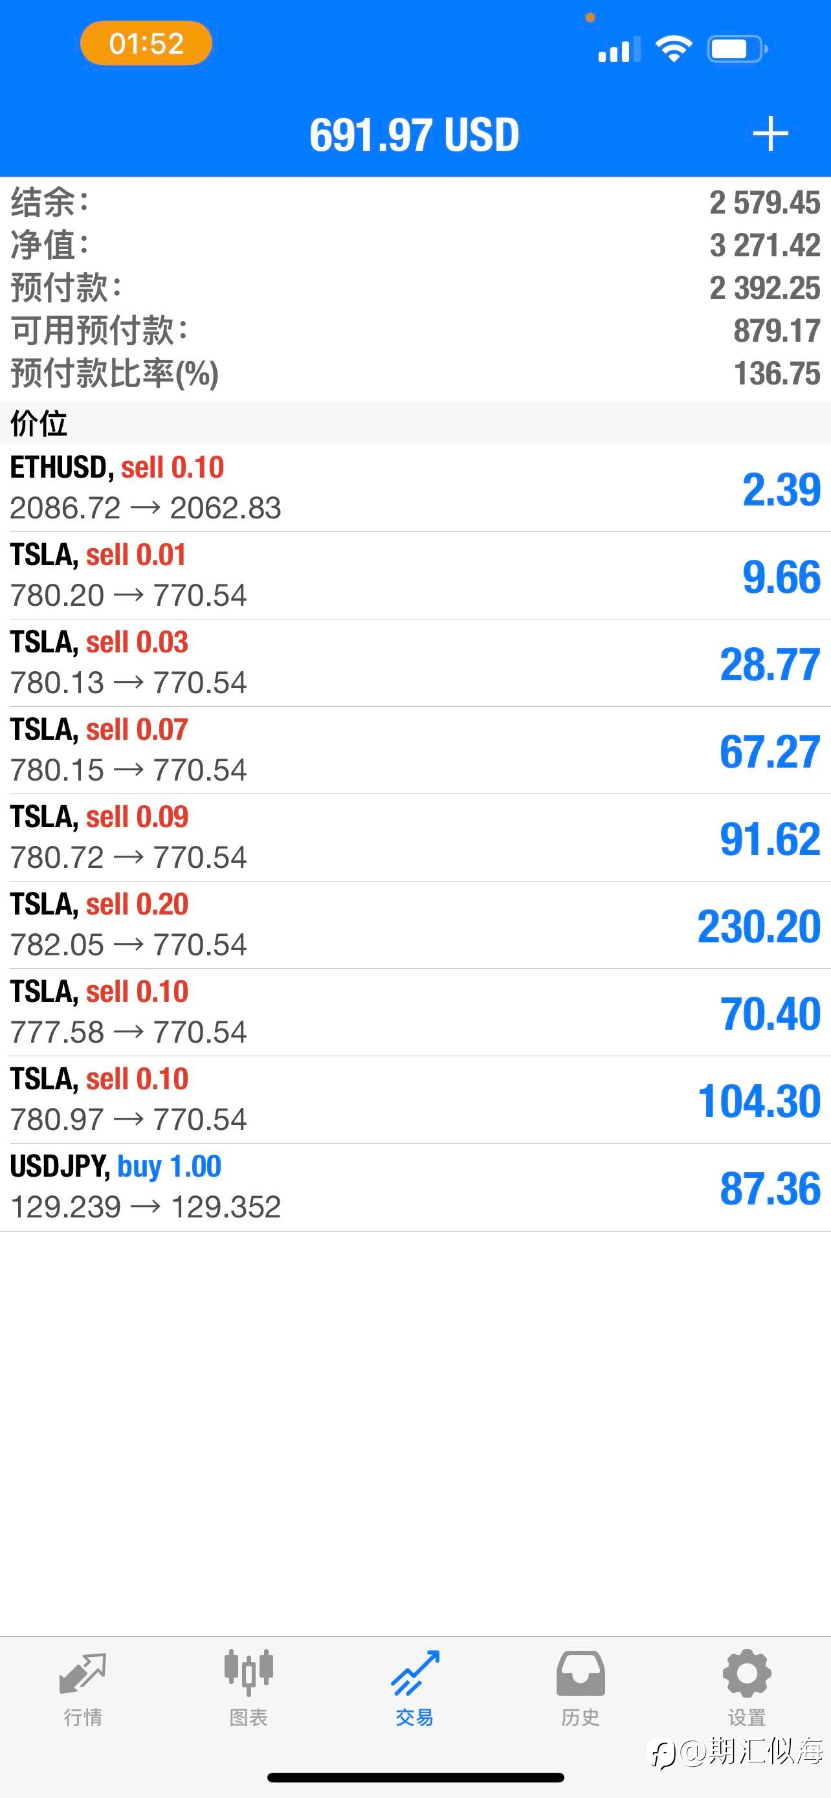Viewport: 831px width, 1798px height.
Task: Open the TSLA sell 0.07 position
Action: [415, 750]
